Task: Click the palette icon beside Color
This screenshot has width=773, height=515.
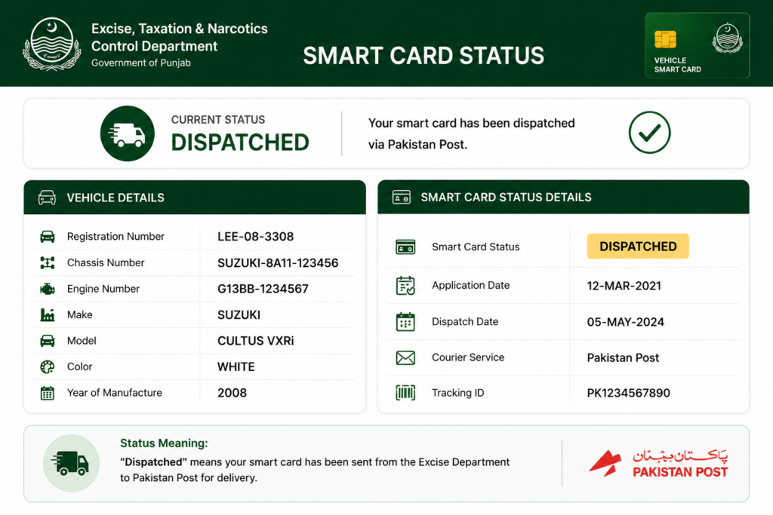Action: click(48, 366)
